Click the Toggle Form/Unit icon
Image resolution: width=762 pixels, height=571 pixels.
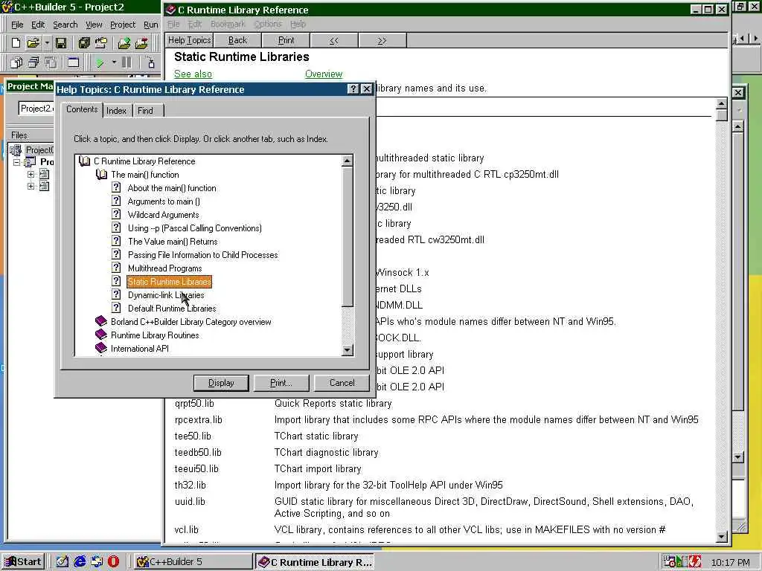point(51,62)
